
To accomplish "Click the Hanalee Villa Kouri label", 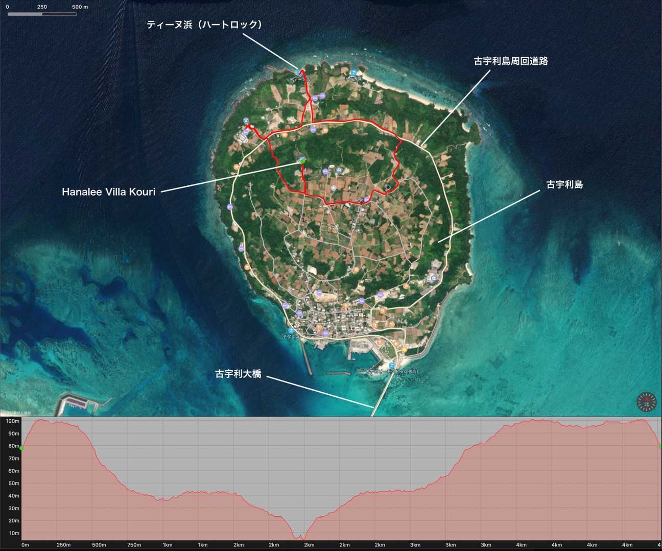I will pos(108,192).
